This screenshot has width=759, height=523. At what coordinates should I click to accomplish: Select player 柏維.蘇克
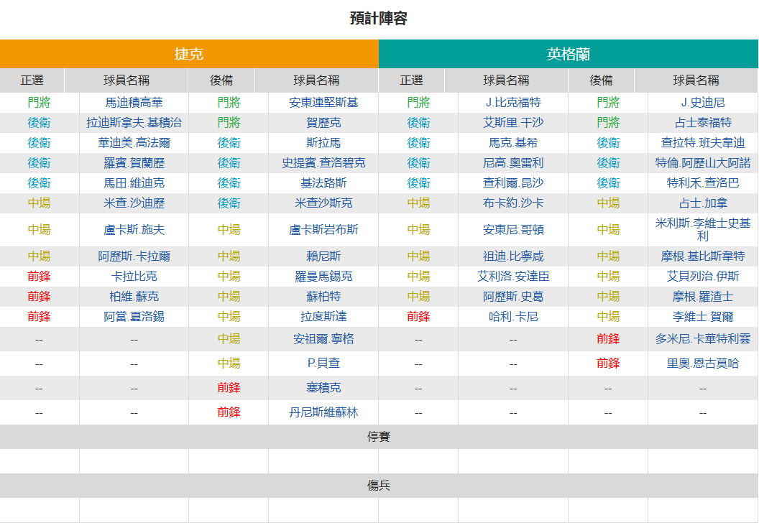point(134,297)
